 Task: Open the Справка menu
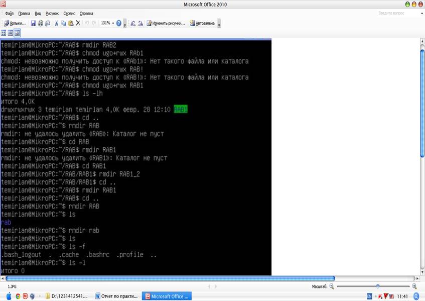coord(86,13)
